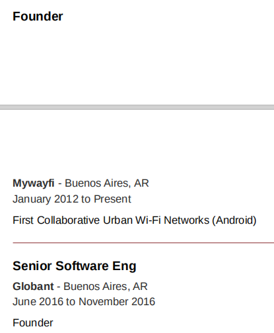Click First Collaborative Urban Wi-Fi Networks description
274x333 pixels.
click(135, 220)
